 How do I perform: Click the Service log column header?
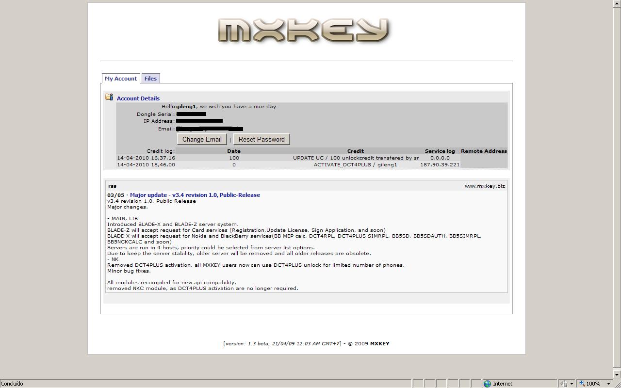(x=440, y=151)
